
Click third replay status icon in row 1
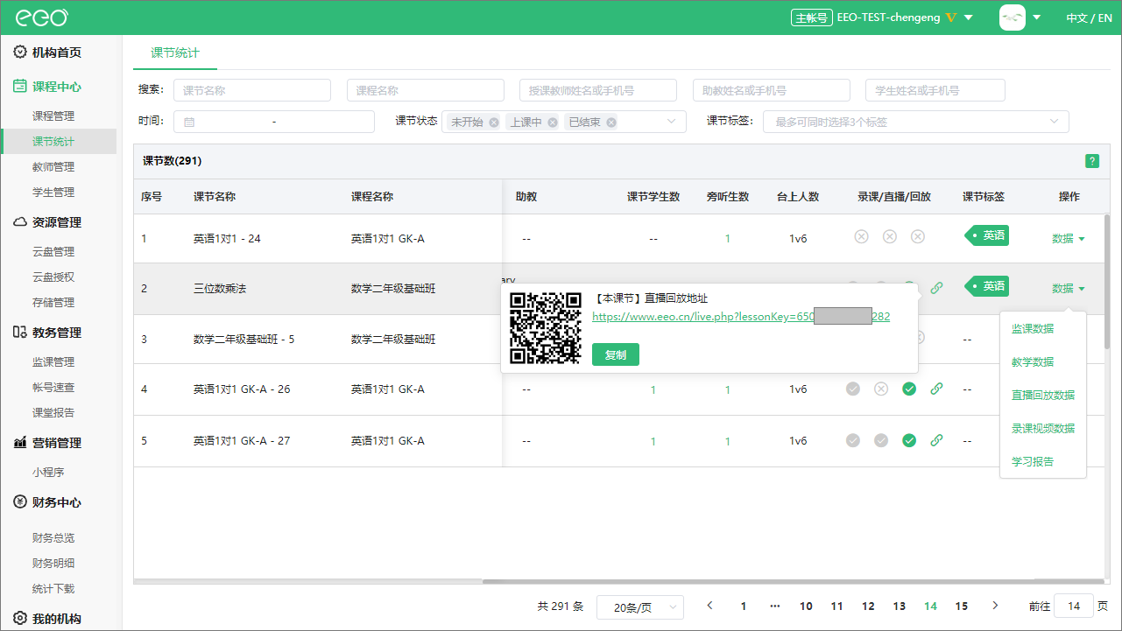918,237
